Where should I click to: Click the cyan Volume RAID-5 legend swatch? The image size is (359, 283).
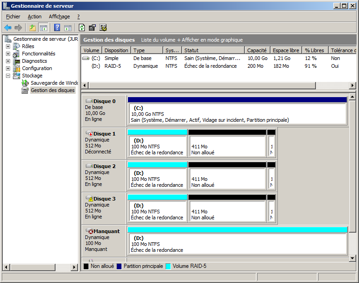[168, 266]
